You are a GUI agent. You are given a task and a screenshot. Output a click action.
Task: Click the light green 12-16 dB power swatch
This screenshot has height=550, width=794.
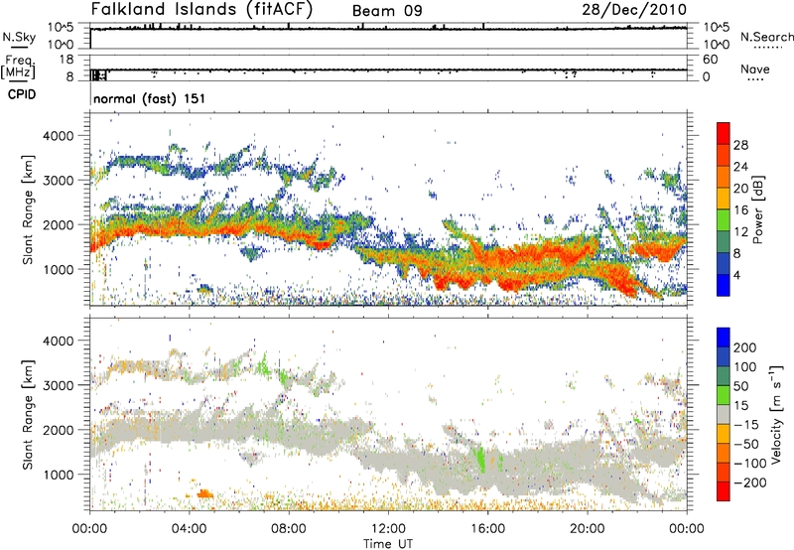click(x=724, y=219)
